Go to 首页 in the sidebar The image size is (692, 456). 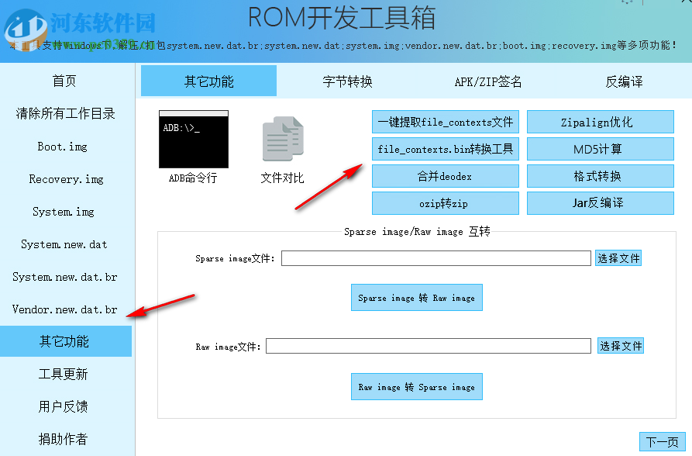[66, 81]
